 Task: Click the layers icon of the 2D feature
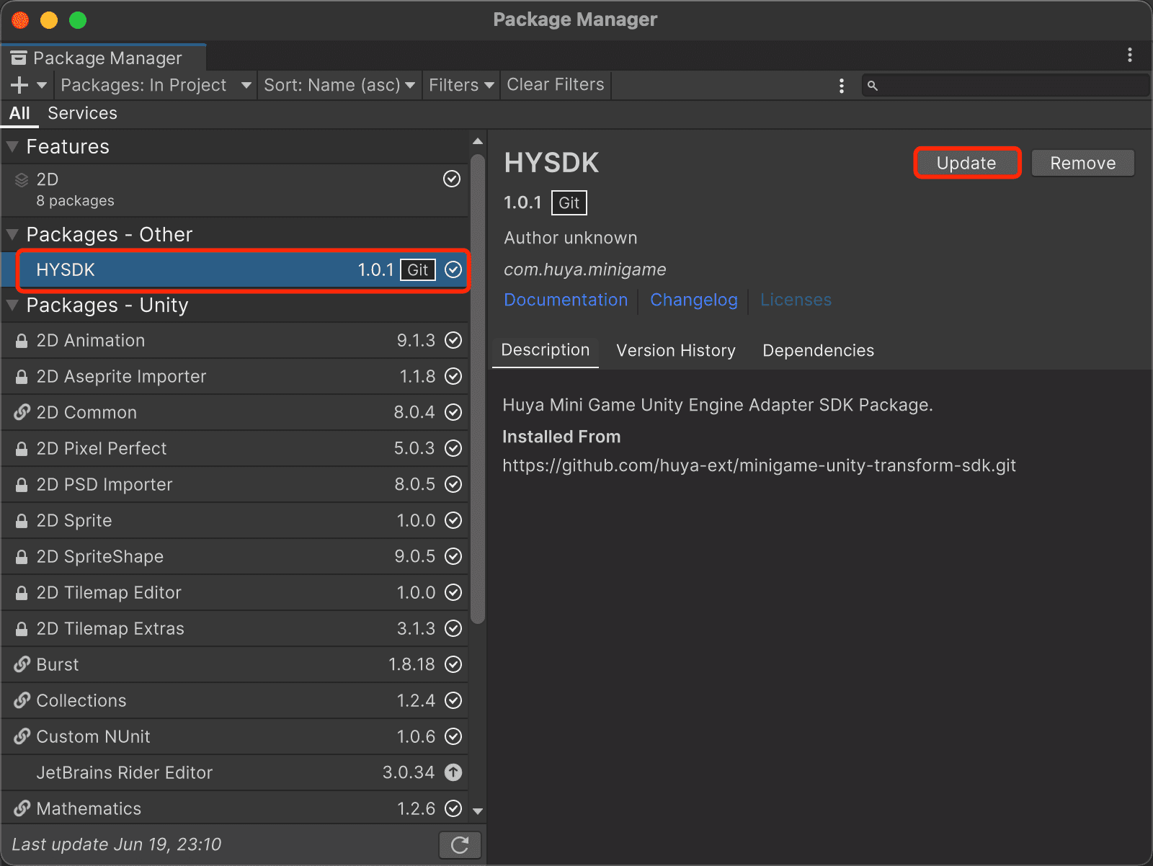(x=22, y=180)
